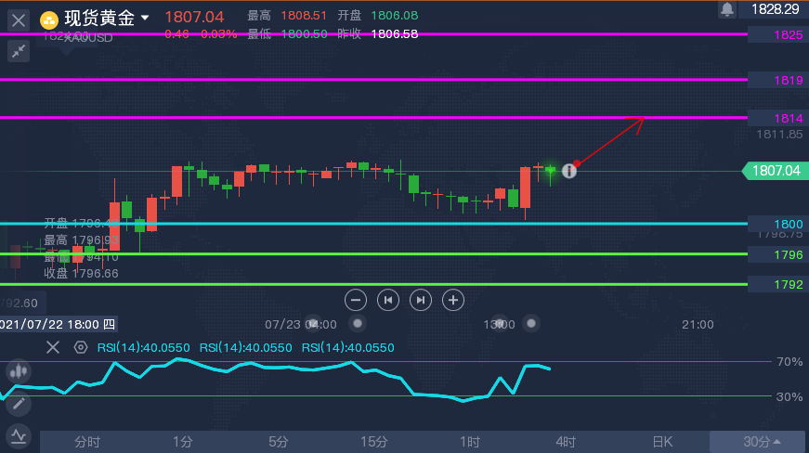
Task: Zoom in the chart with plus button
Action: (452, 299)
